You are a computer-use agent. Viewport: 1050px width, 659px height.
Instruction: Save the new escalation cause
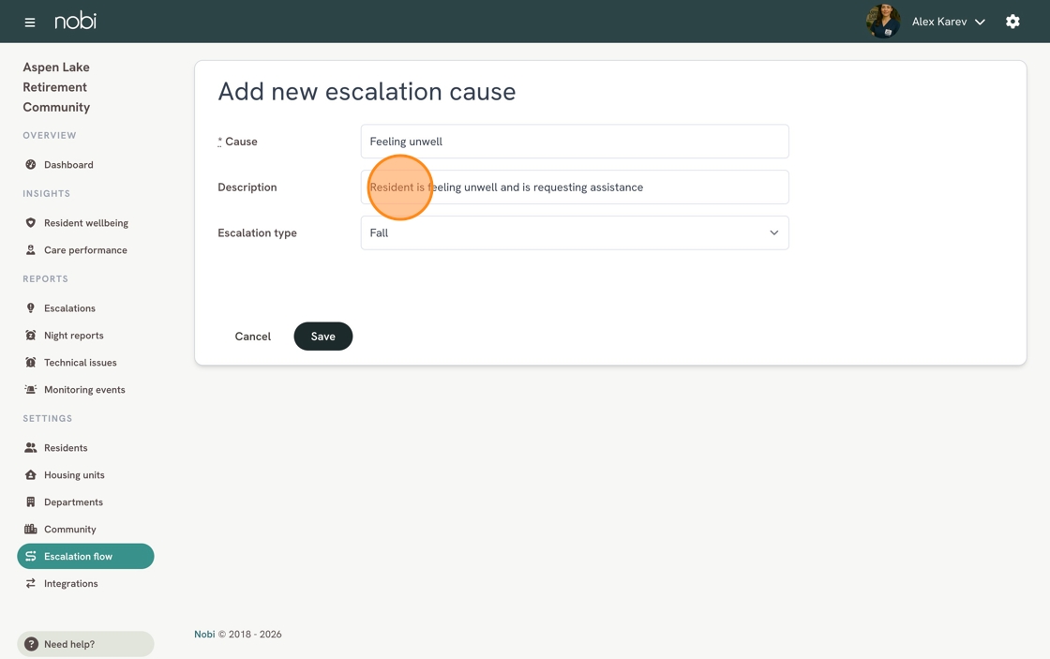click(x=322, y=337)
